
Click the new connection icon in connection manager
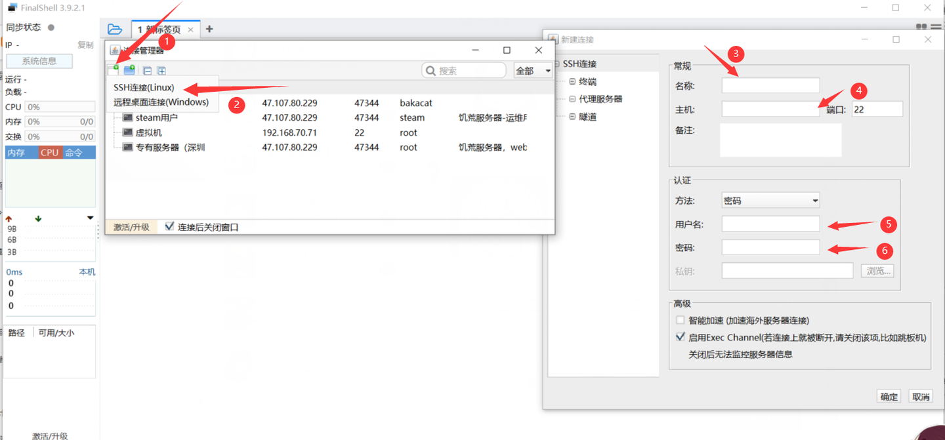pos(114,70)
